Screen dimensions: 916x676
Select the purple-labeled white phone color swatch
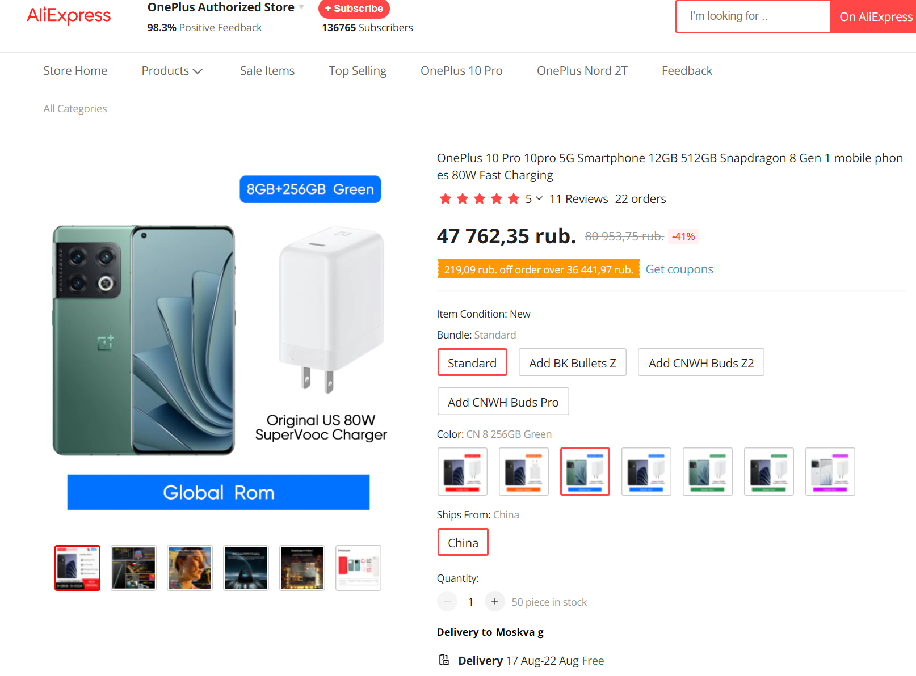click(x=830, y=471)
